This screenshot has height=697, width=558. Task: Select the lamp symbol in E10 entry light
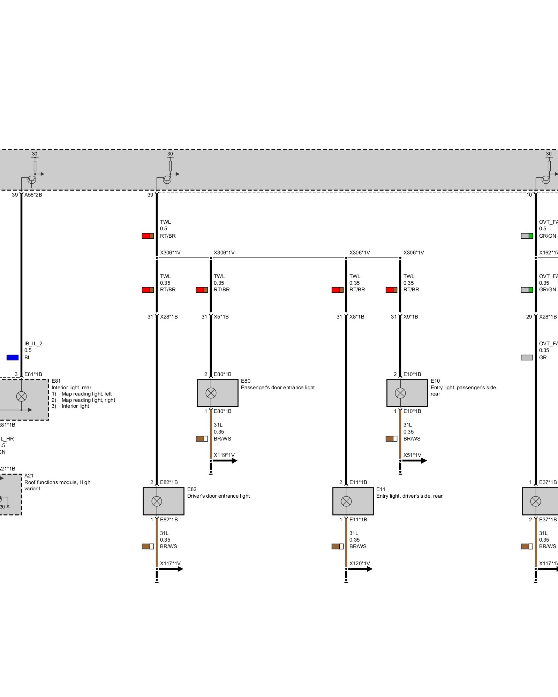tap(400, 393)
